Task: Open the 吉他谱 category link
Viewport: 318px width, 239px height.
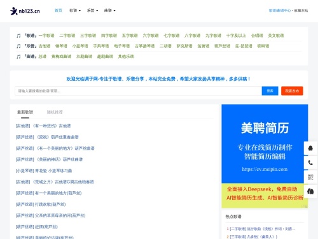Action: [45, 46]
